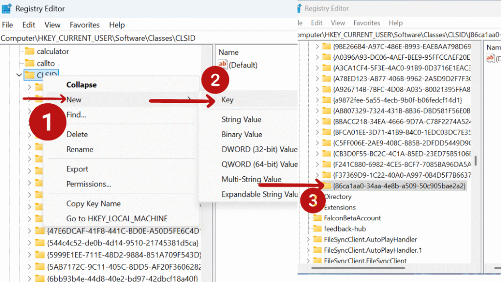Choose Copy Key Name from context menu

pyautogui.click(x=121, y=204)
